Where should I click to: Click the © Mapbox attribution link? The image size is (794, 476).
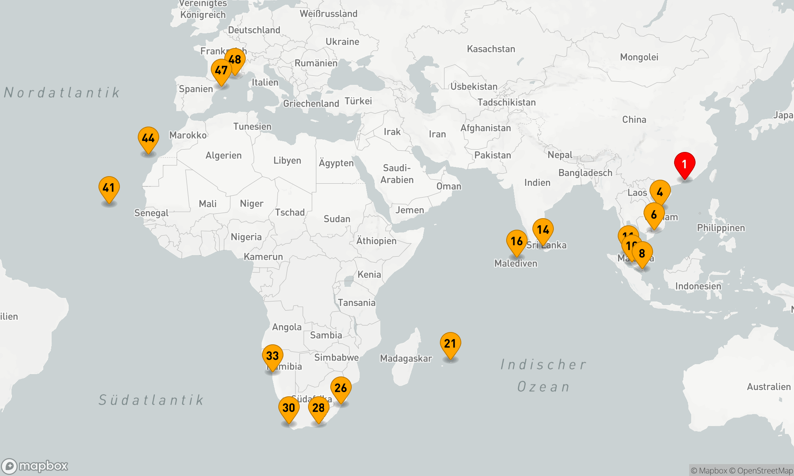[709, 471]
